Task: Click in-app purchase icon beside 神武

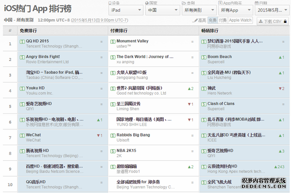Action: [x=204, y=89]
